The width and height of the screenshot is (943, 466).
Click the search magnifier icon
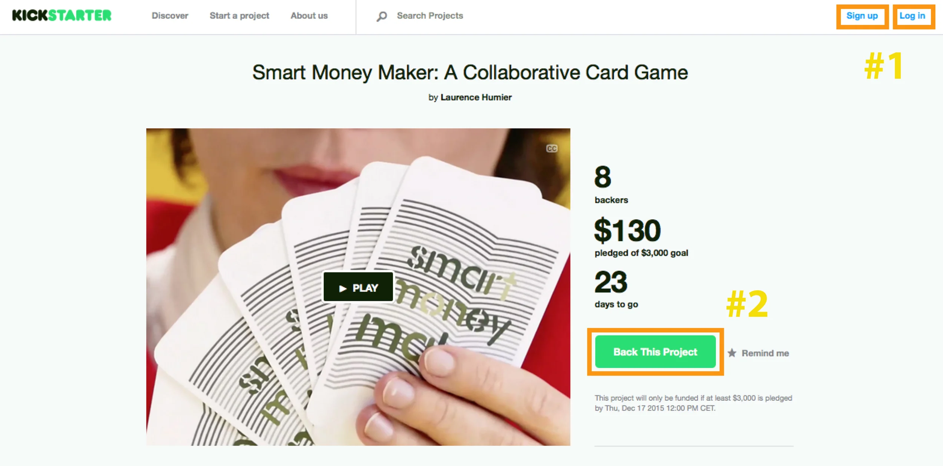381,16
